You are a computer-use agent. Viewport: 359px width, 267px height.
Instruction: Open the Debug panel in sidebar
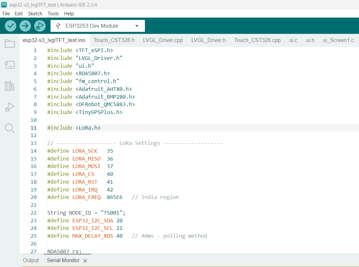[10, 107]
